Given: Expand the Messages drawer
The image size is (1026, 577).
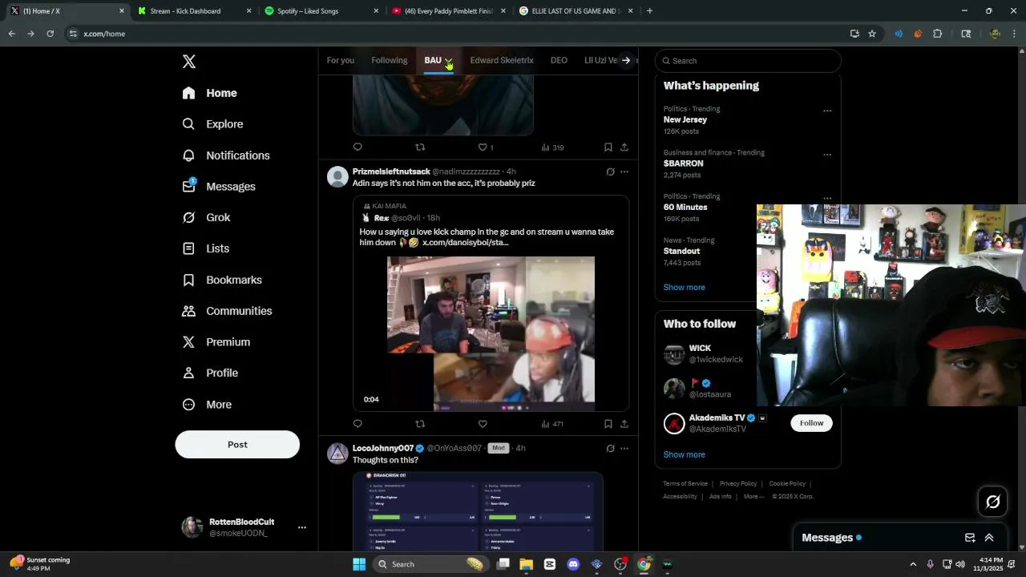Looking at the screenshot, I should pyautogui.click(x=989, y=538).
